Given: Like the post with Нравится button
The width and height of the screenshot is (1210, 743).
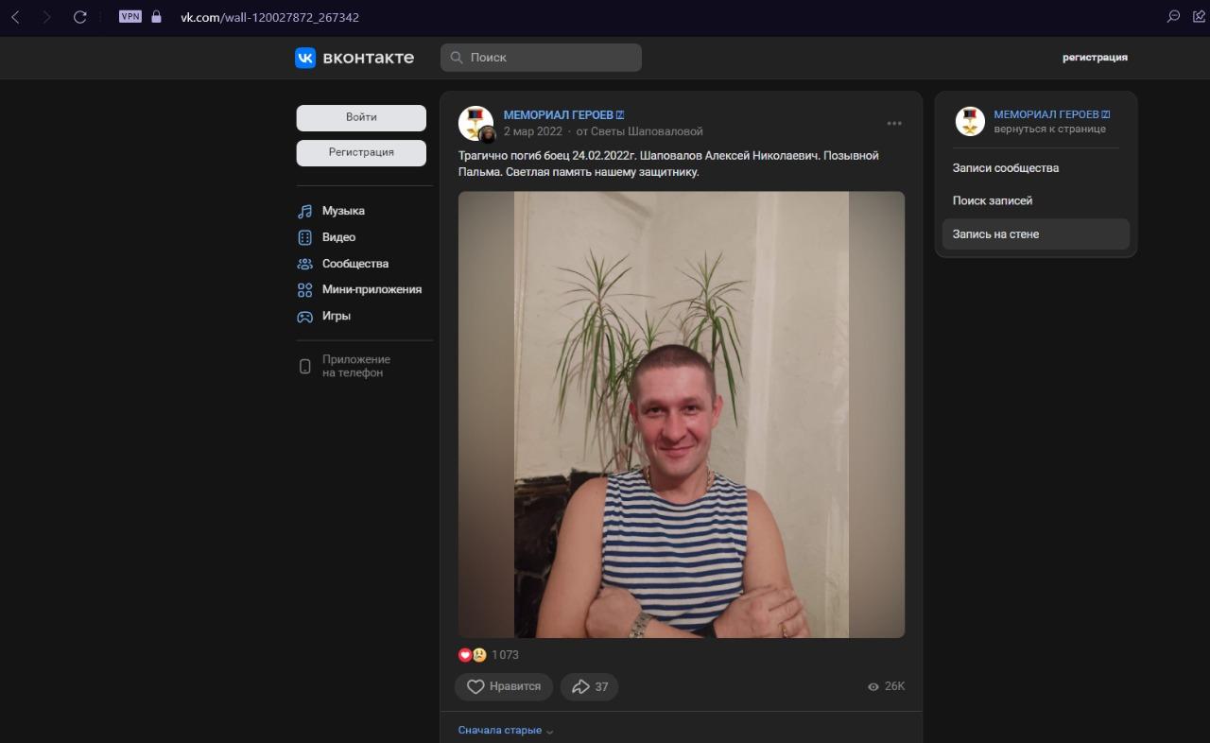Looking at the screenshot, I should (x=504, y=687).
